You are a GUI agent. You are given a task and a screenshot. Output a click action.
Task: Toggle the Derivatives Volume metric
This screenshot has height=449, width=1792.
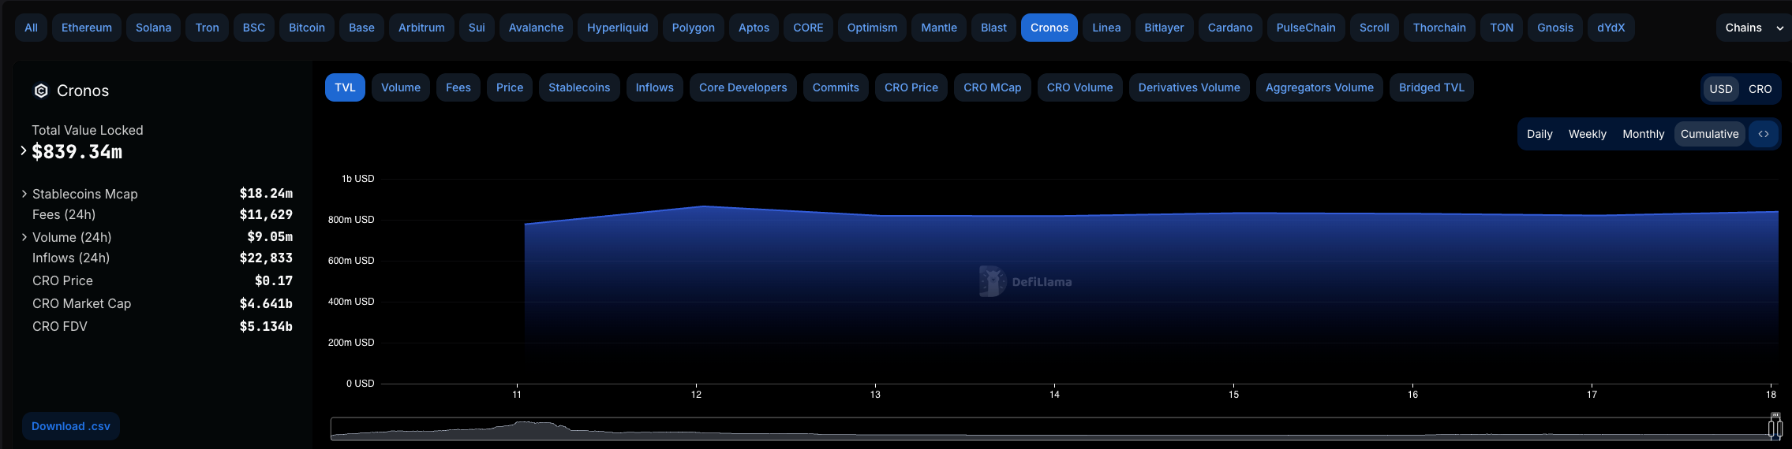pos(1189,87)
